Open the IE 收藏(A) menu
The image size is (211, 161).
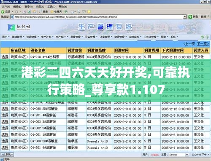click(x=40, y=7)
